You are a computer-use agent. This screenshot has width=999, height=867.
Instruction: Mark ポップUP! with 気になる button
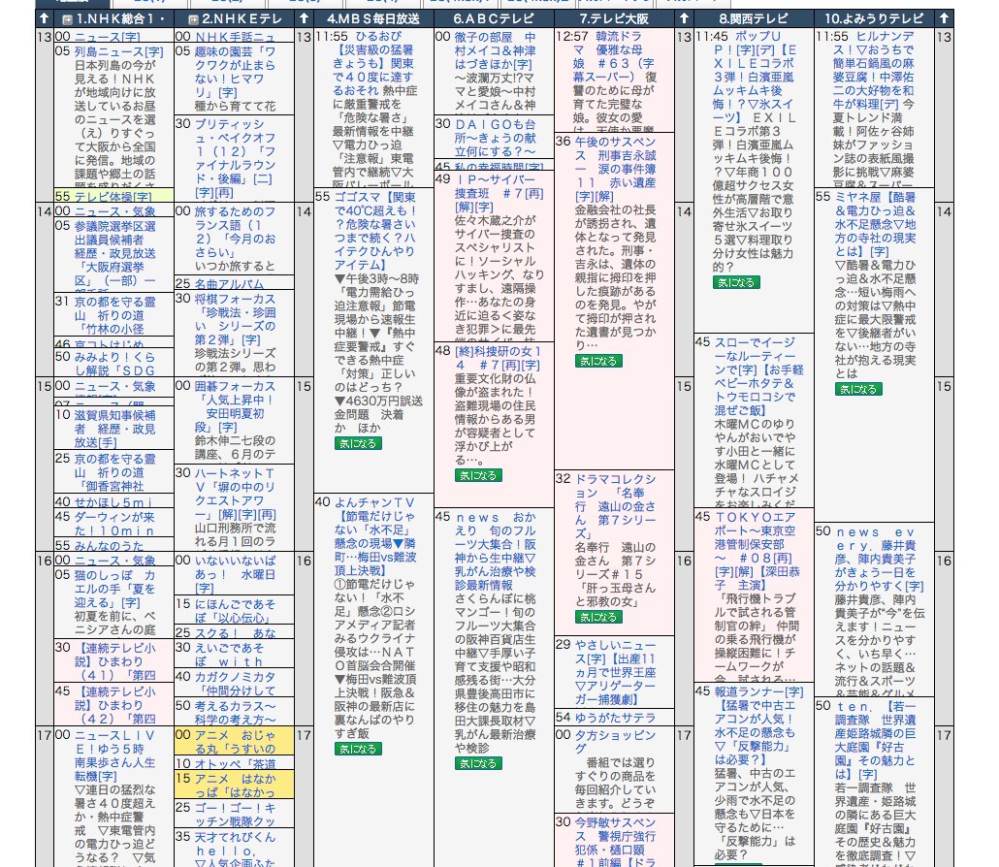[x=736, y=282]
